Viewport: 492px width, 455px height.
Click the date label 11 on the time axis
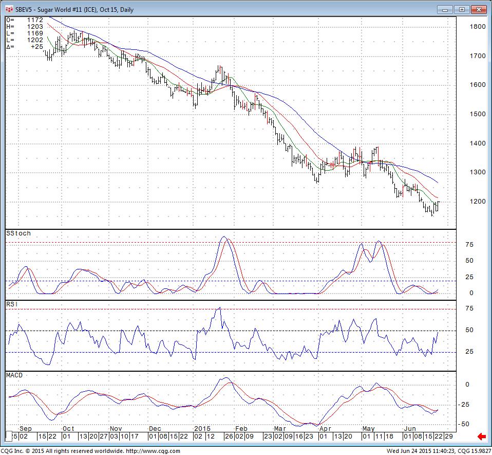click(x=379, y=437)
